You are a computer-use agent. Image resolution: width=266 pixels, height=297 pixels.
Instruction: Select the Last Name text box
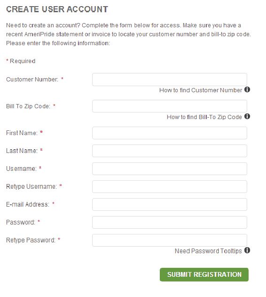click(170, 151)
